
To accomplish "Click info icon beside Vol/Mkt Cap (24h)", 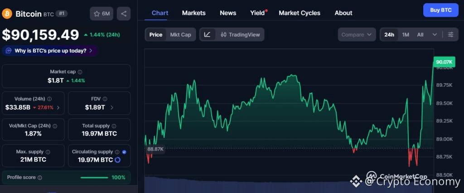I will 55,126.
